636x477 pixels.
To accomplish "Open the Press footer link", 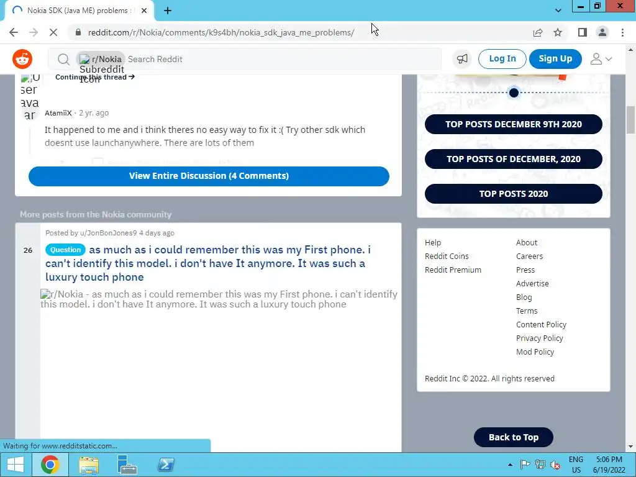I will click(525, 270).
